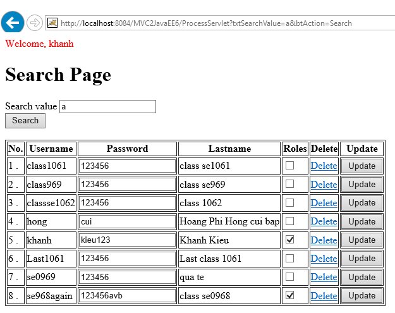395x313 pixels.
Task: Update the class1061 account
Action: [362, 166]
